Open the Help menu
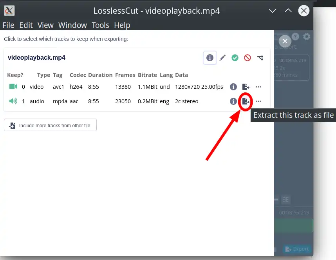This screenshot has height=260, width=336. coord(122,25)
